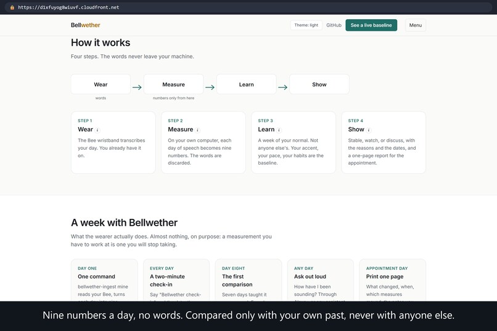Click the 'APPOINTMENT DAY' label
The height and width of the screenshot is (331, 497).
click(387, 268)
